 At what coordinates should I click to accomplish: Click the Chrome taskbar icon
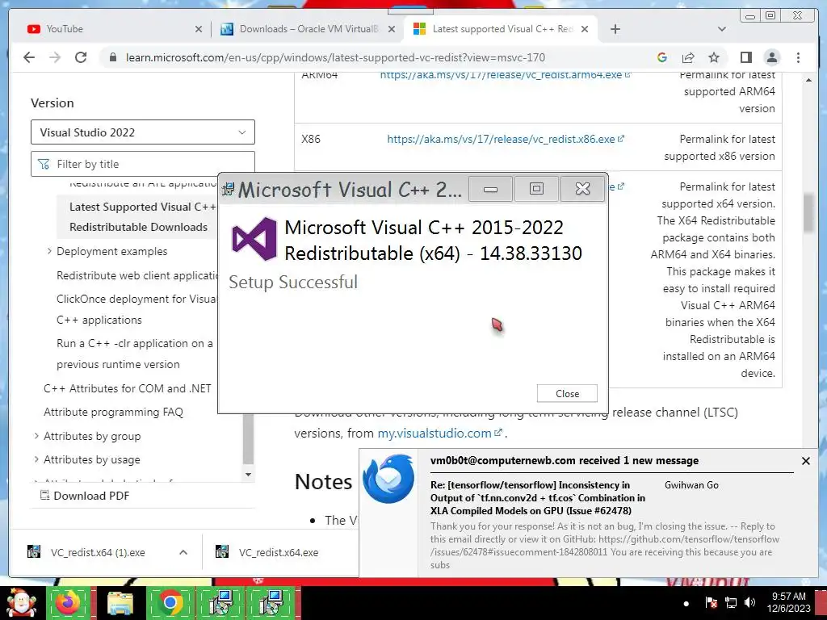click(x=170, y=602)
